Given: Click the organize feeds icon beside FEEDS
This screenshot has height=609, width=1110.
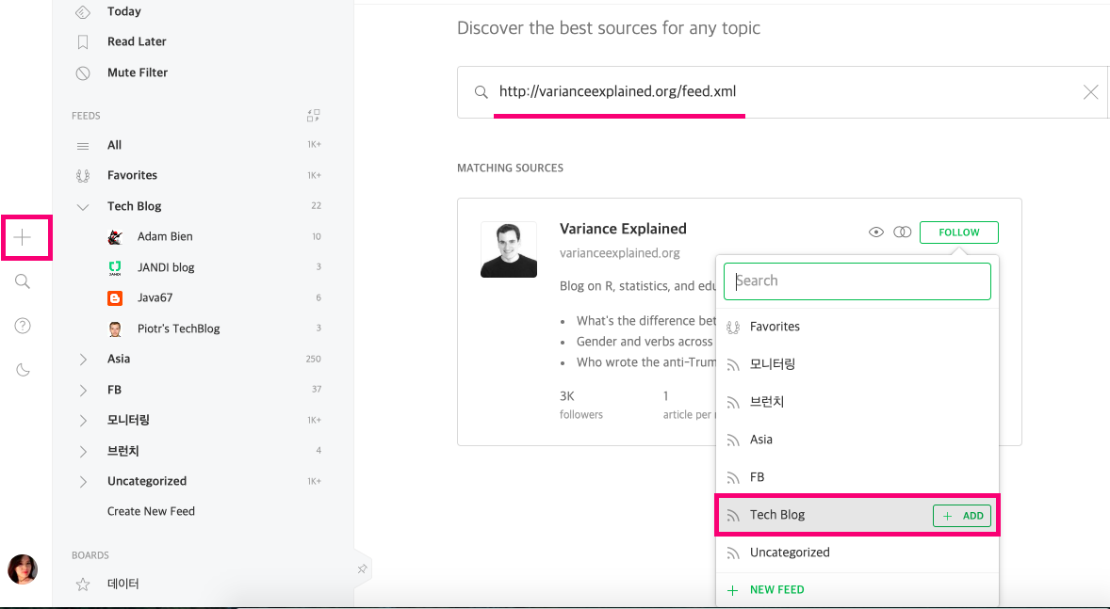Looking at the screenshot, I should tap(314, 116).
